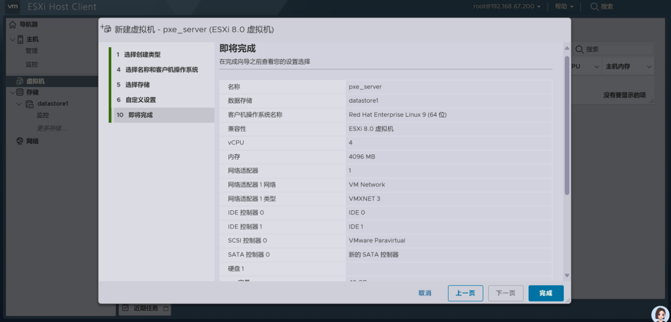Click the new VM icon in dialog title

click(106, 29)
